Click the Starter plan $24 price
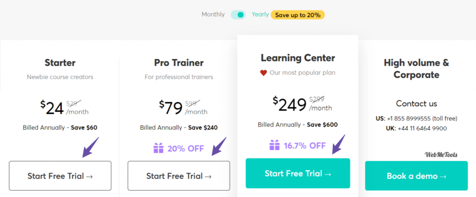 click(52, 108)
